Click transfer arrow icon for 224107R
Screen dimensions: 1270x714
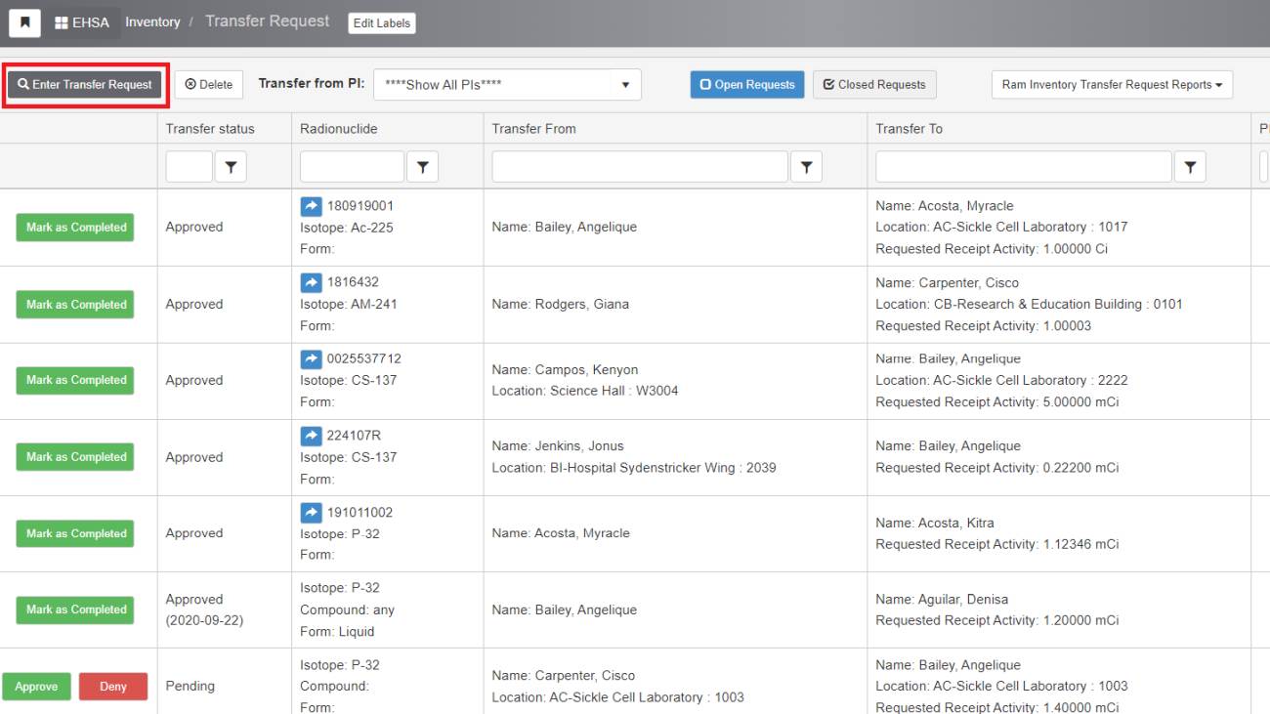point(311,436)
